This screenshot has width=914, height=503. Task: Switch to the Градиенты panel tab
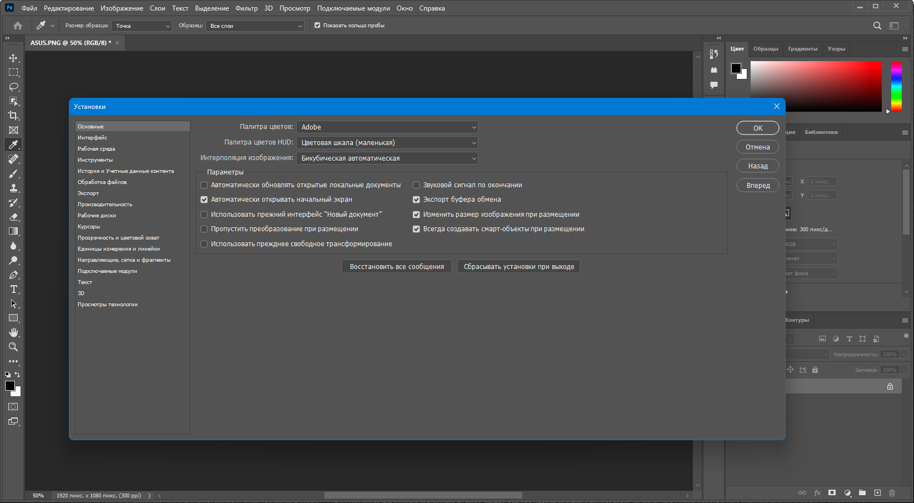click(x=802, y=49)
